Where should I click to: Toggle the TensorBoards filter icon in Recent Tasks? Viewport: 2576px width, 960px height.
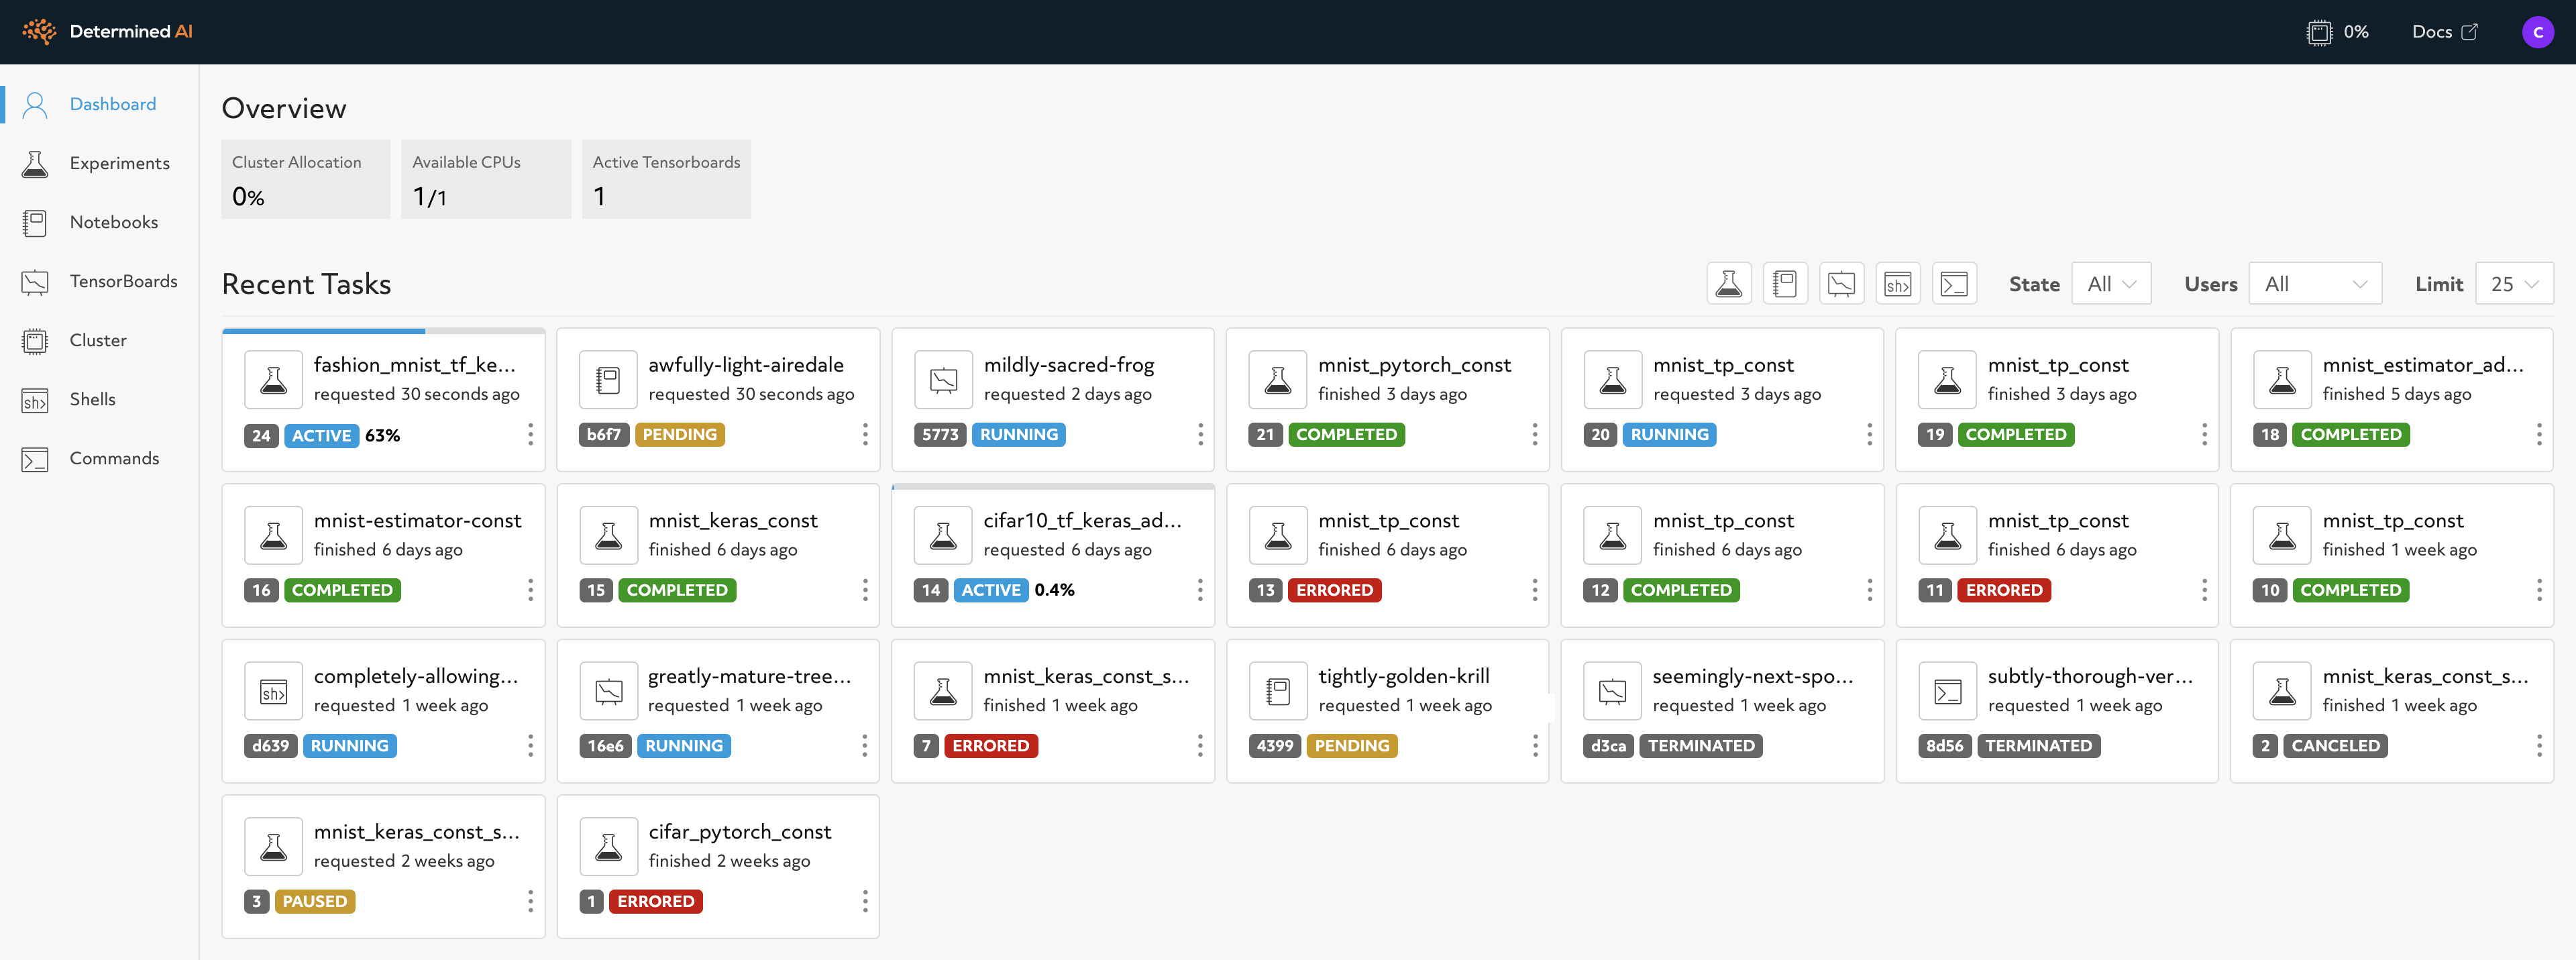[1841, 284]
